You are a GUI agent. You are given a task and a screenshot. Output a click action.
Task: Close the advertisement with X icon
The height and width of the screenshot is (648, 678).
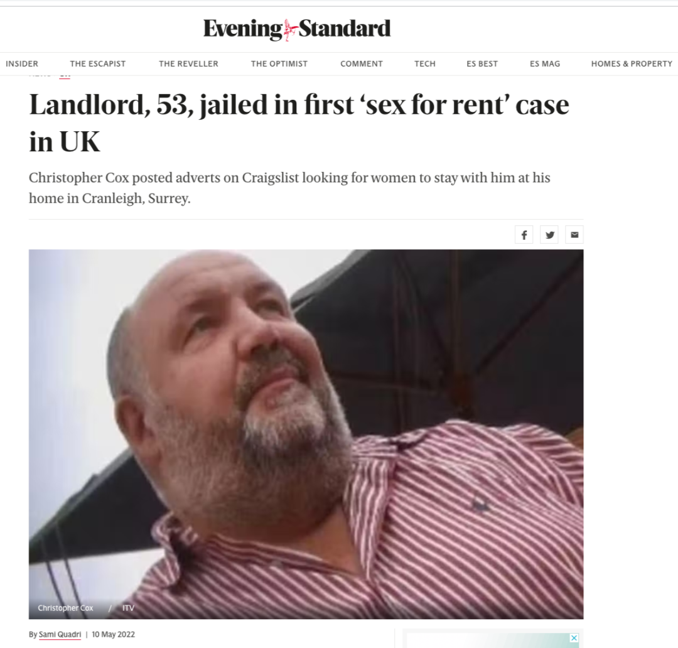pos(574,638)
